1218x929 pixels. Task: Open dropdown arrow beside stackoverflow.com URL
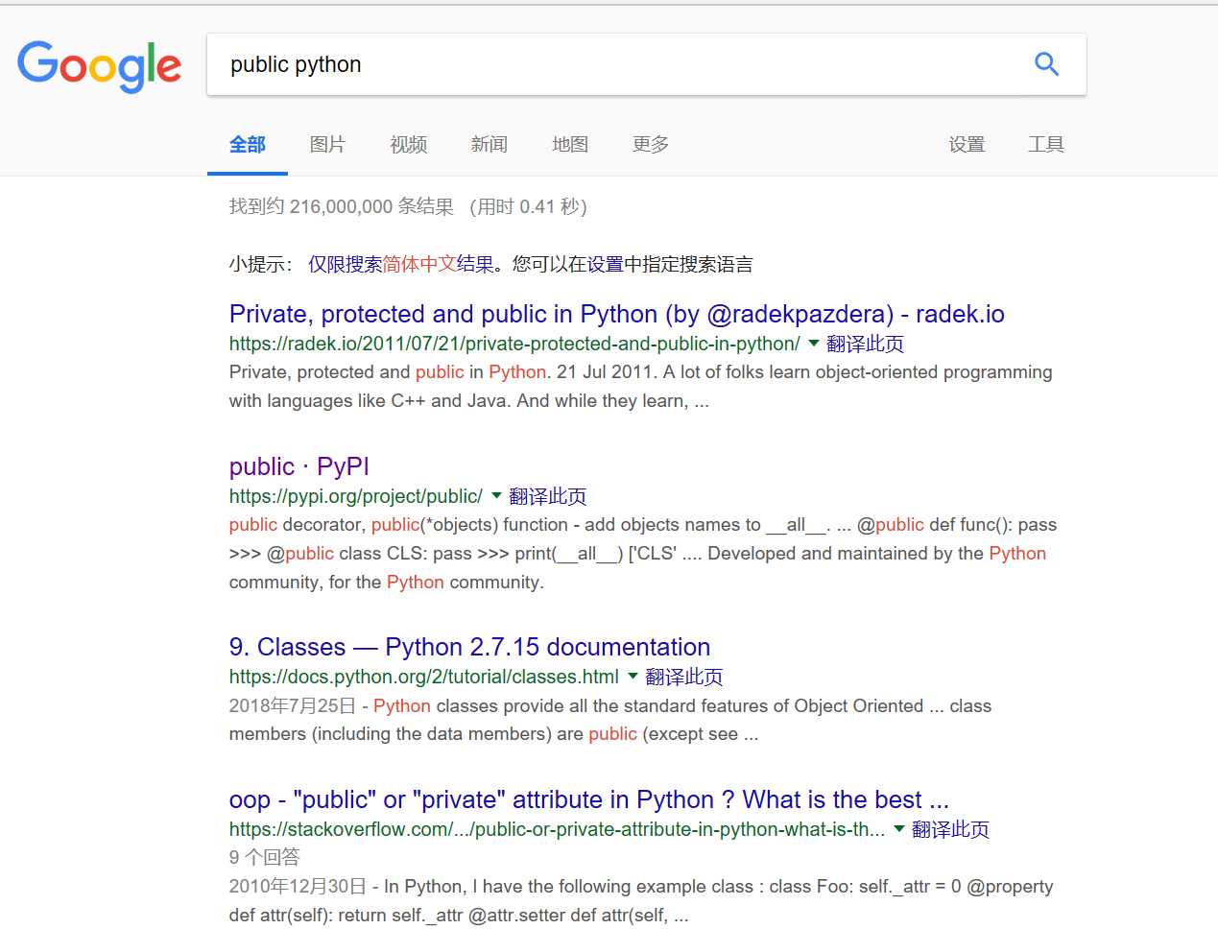pyautogui.click(x=899, y=829)
